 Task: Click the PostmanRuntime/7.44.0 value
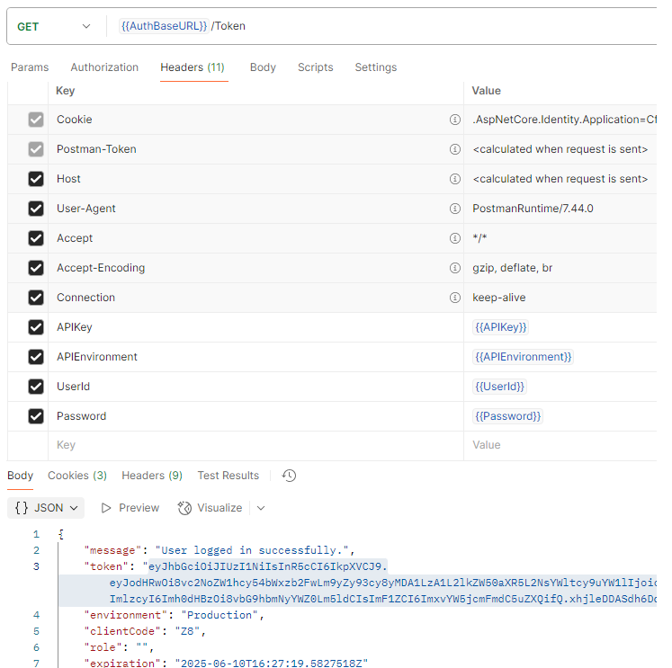pyautogui.click(x=533, y=209)
